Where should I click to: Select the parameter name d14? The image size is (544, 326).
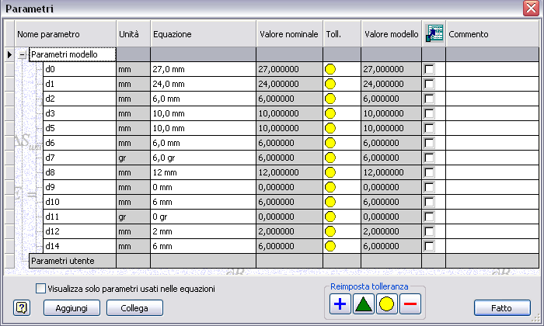pos(79,246)
